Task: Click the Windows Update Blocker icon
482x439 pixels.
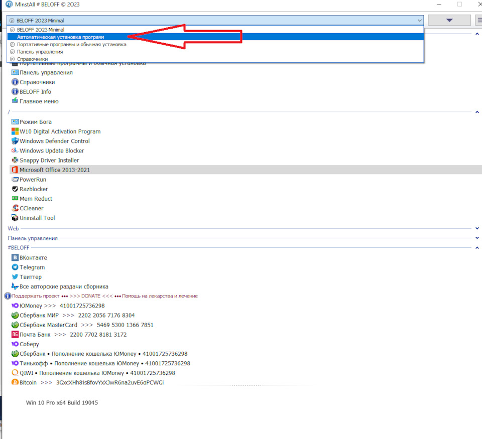Action: pos(15,151)
